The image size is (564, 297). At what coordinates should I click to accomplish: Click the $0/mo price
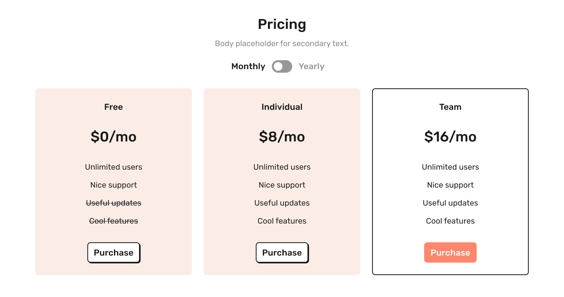114,137
